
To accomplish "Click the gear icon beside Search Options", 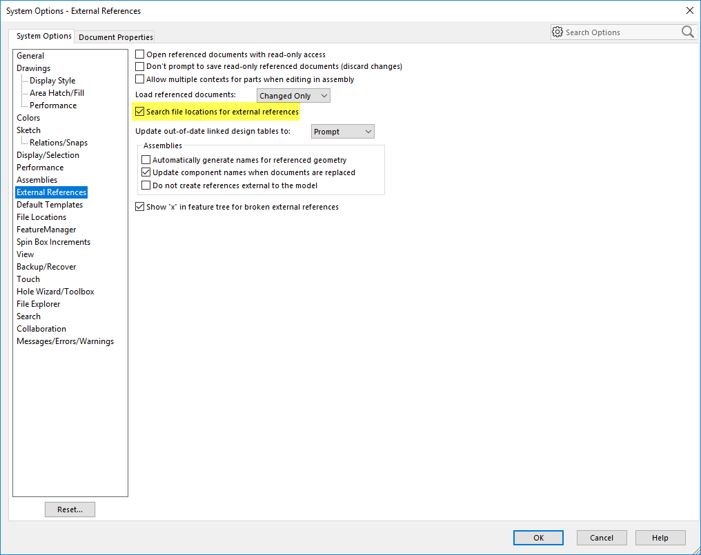I will pyautogui.click(x=557, y=32).
